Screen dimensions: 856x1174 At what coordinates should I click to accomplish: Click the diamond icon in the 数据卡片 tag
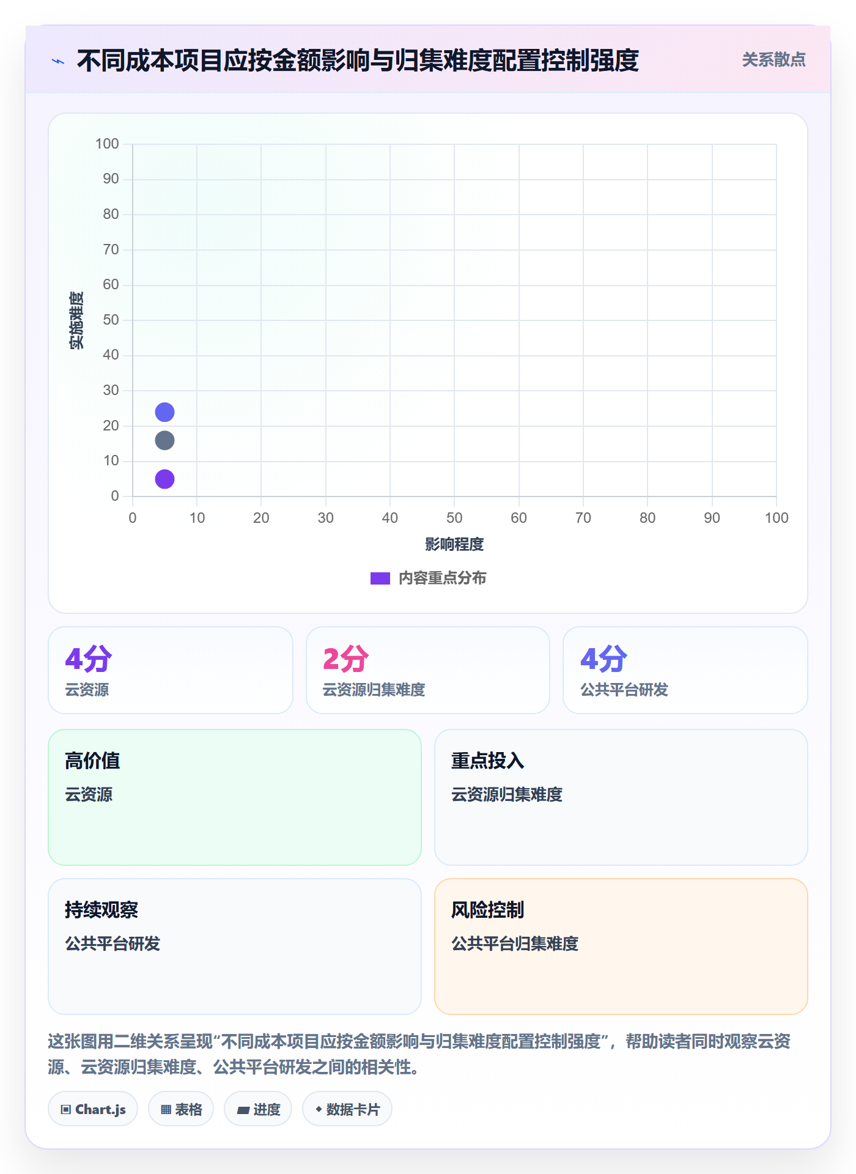(319, 1109)
